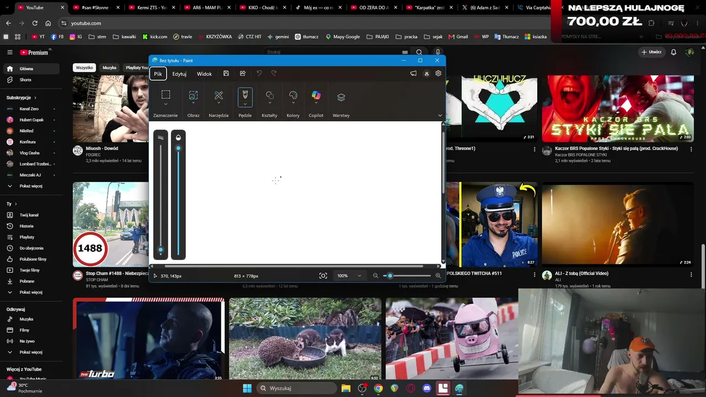Open Google Chrome from the taskbar
The image size is (706, 397).
[x=378, y=388]
